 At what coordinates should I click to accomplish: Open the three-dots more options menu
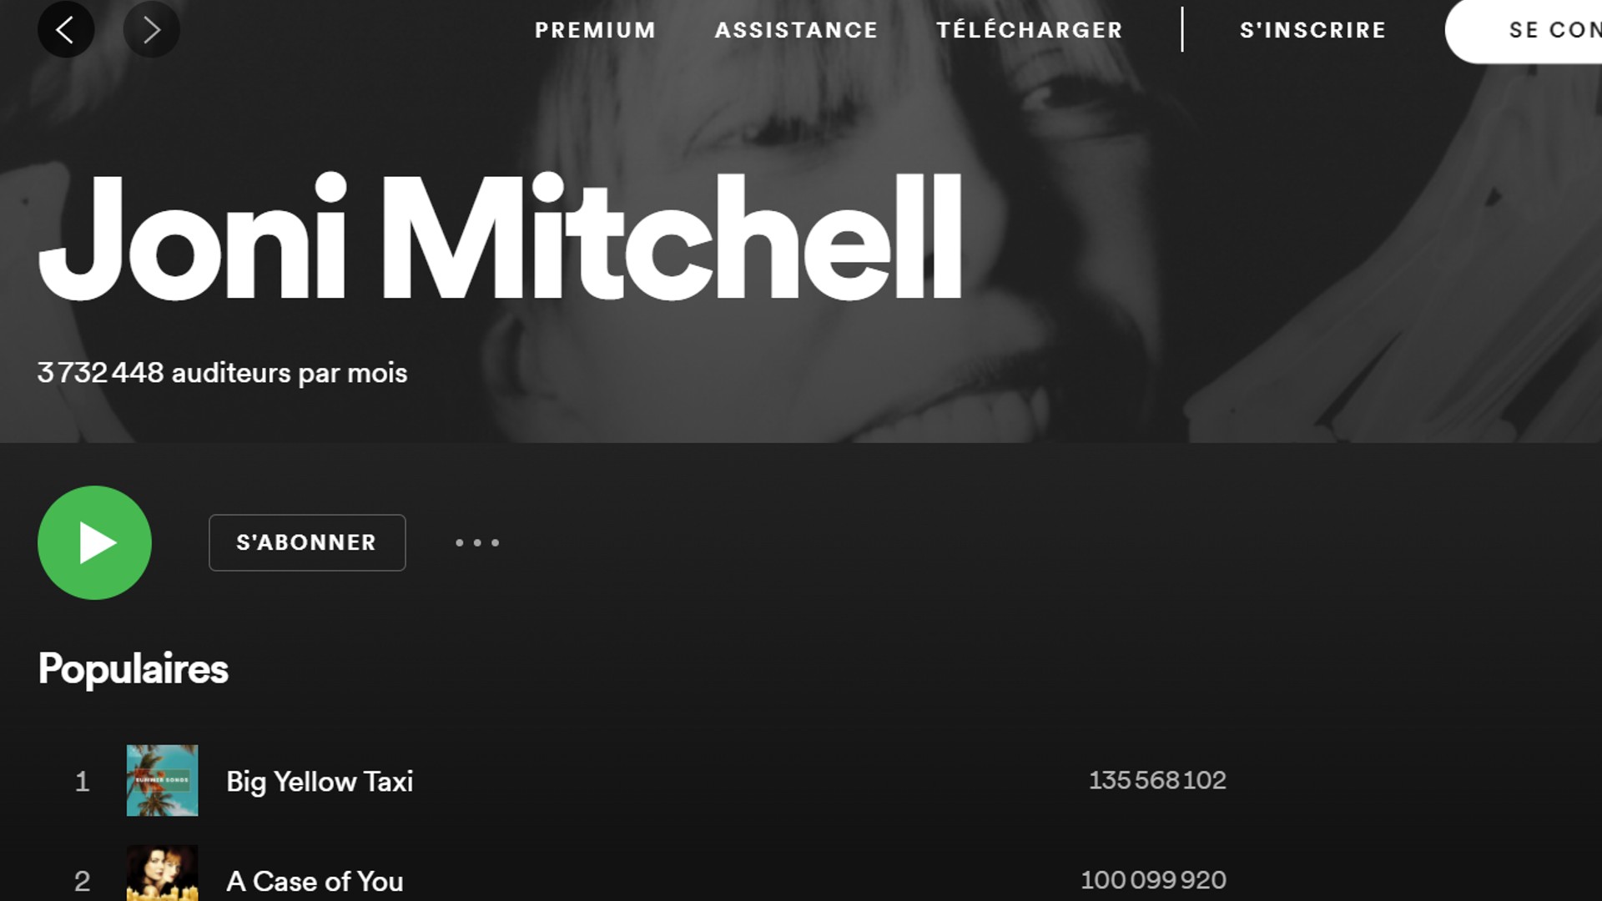(x=477, y=542)
